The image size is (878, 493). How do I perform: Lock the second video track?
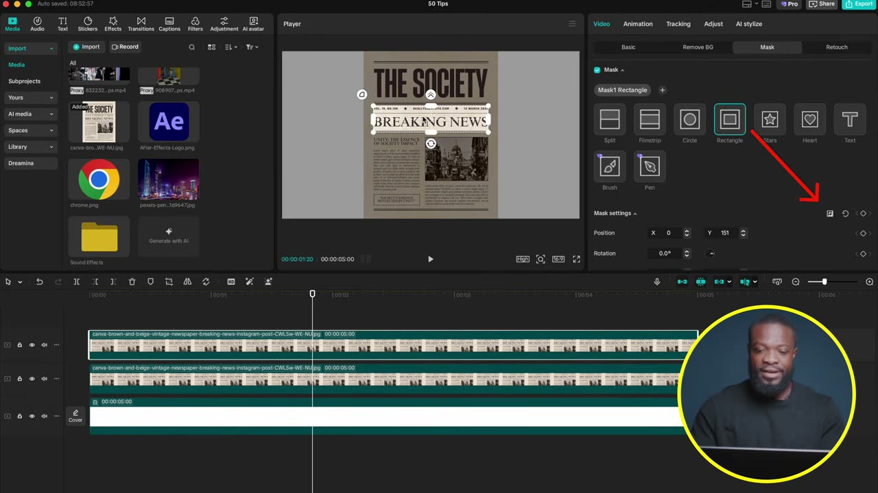coord(19,379)
